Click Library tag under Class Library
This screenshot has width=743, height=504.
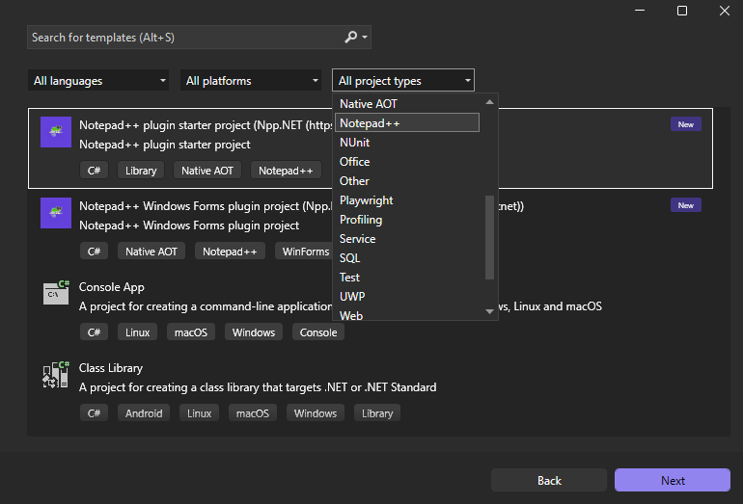(x=377, y=413)
